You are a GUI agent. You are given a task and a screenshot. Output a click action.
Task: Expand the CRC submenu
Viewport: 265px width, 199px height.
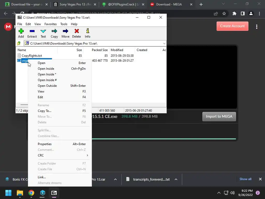(x=60, y=155)
